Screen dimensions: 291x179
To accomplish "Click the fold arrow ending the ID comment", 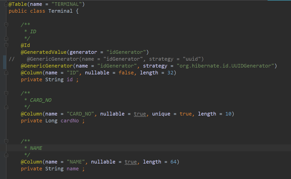I will tap(6, 38).
